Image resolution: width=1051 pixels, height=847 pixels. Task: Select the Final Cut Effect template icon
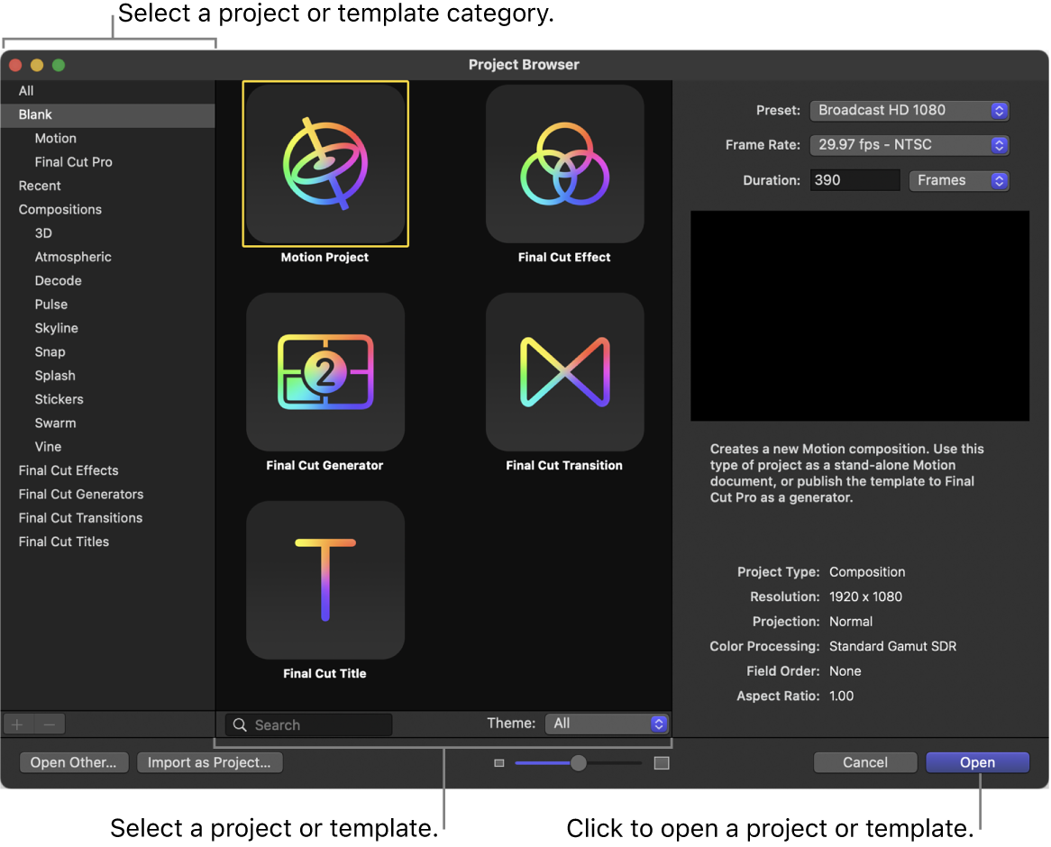click(564, 164)
